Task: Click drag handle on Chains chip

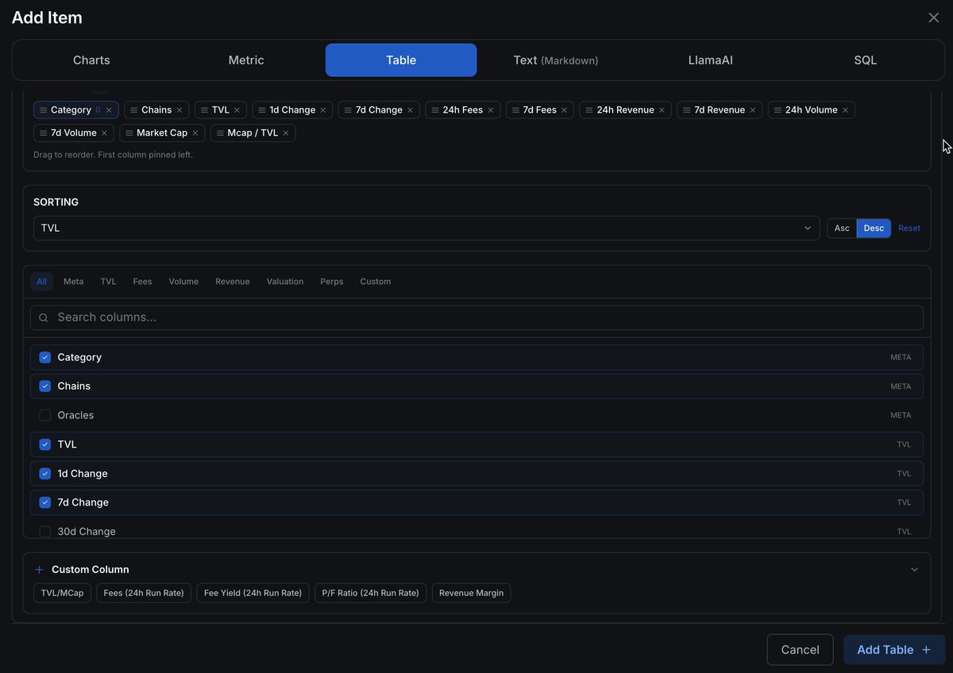Action: pos(134,110)
